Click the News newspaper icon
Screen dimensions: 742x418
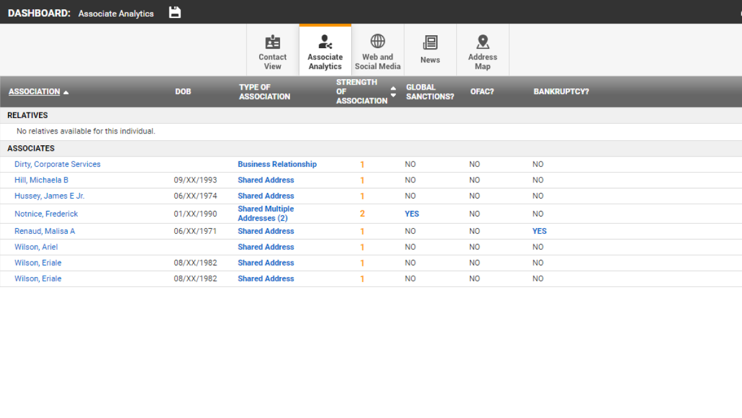pyautogui.click(x=430, y=43)
